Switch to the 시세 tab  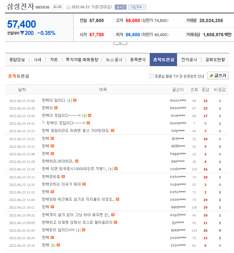[x=38, y=60]
